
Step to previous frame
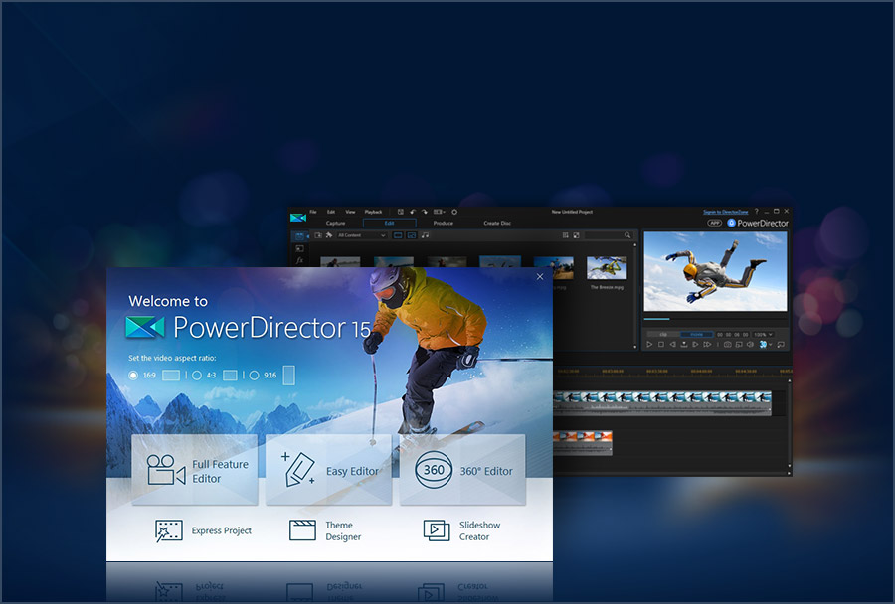672,345
